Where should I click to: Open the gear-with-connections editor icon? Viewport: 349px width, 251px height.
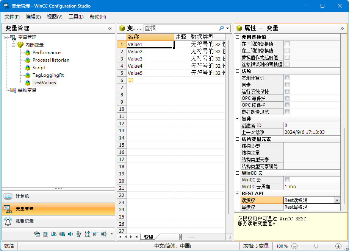(x=104, y=234)
